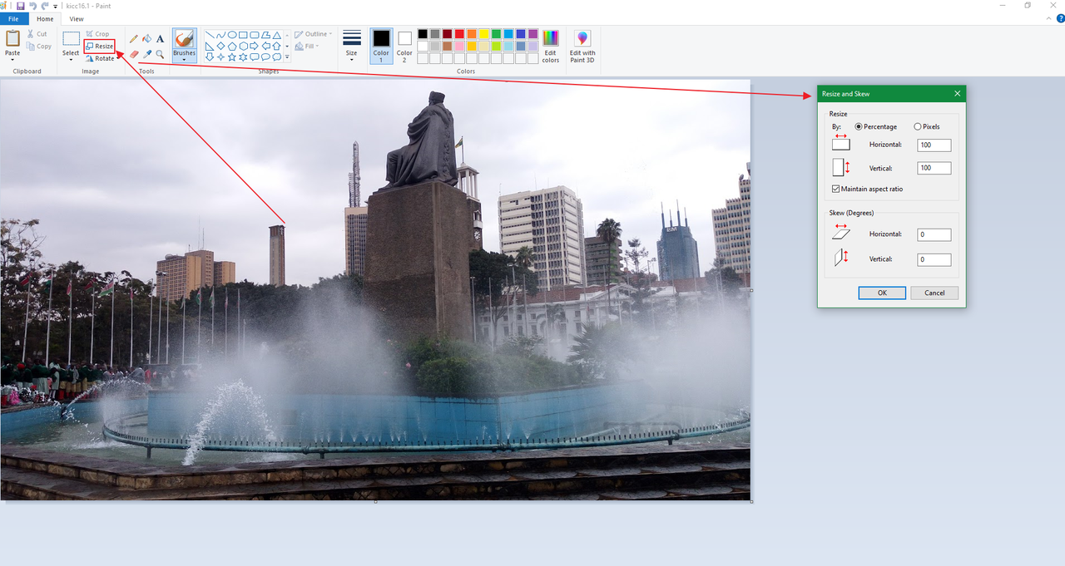
Task: Open Edit with Paint 3D
Action: [582, 47]
